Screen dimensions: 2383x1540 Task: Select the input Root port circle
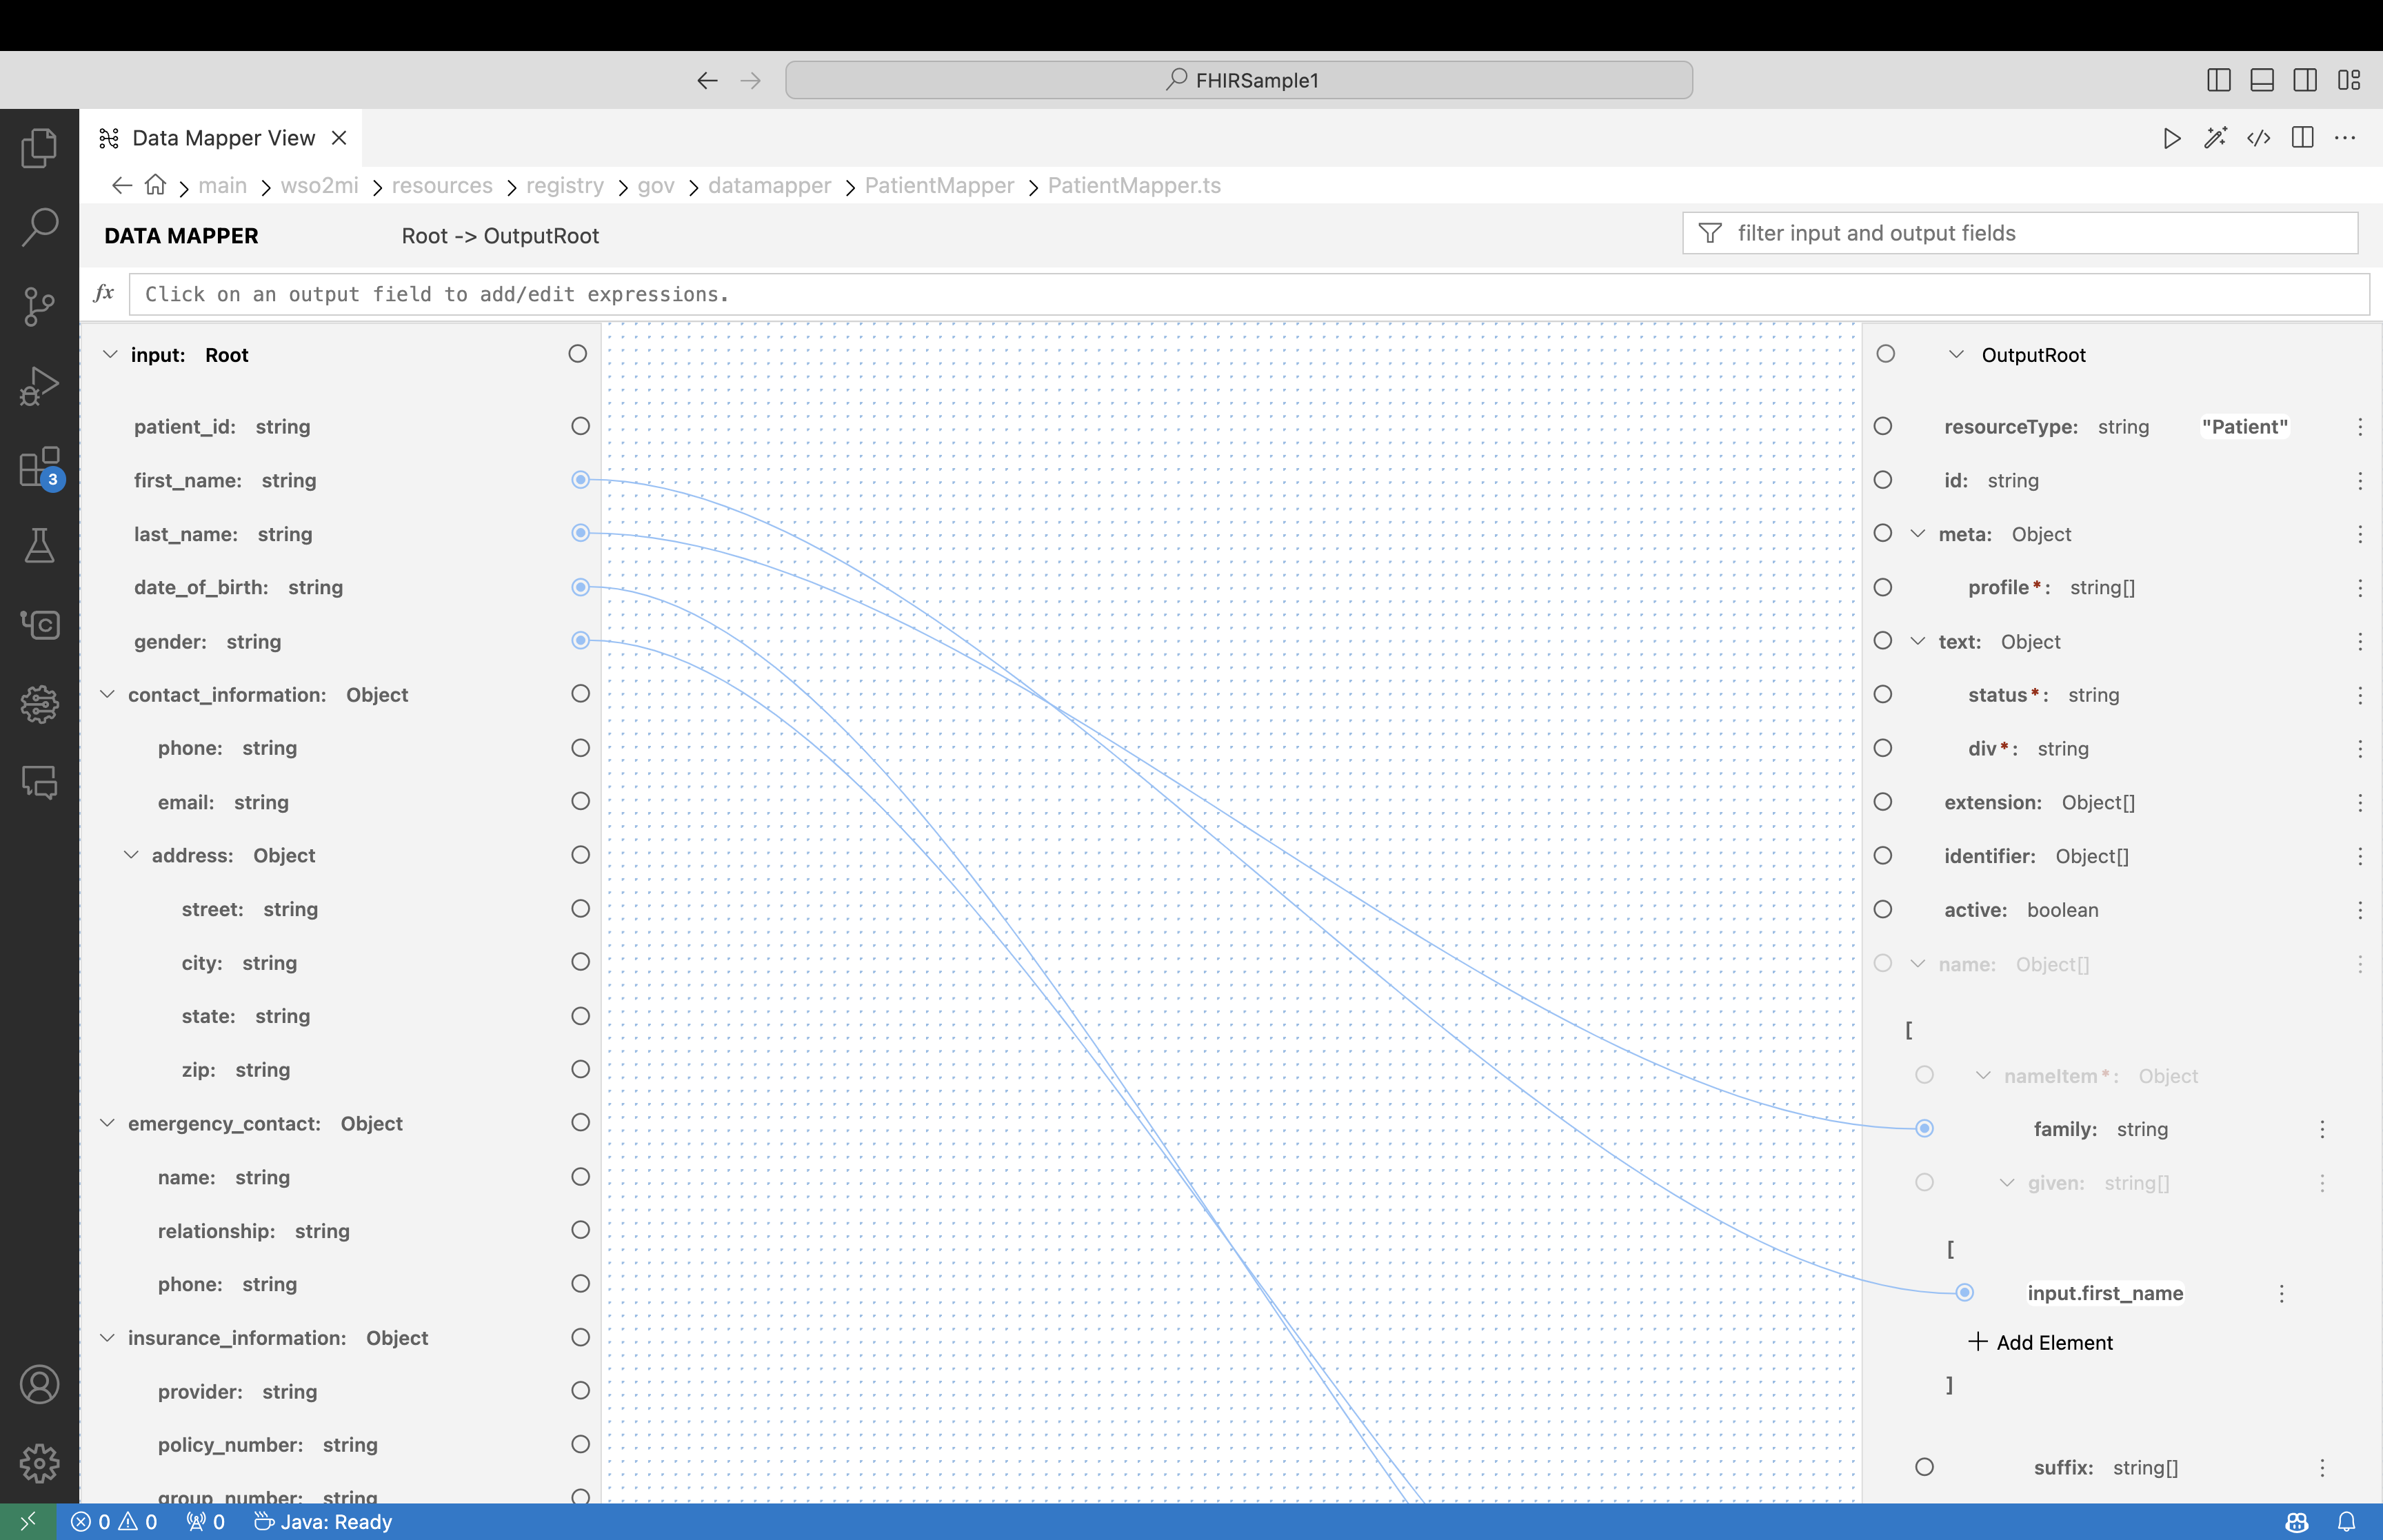coord(578,354)
